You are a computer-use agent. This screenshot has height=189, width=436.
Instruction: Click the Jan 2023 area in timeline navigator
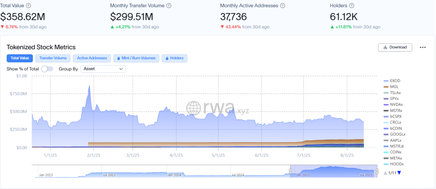(x=46, y=175)
